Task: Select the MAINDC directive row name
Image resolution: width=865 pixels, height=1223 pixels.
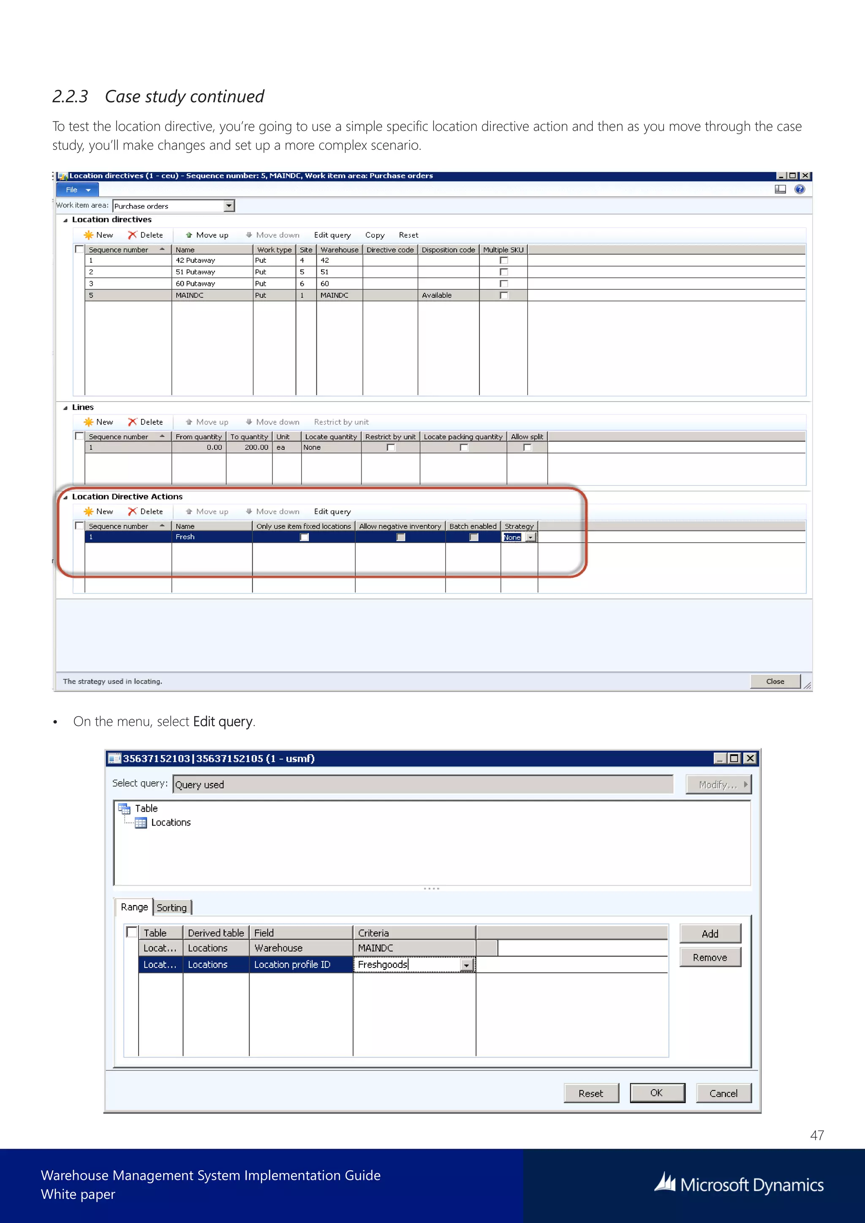Action: pyautogui.click(x=212, y=296)
